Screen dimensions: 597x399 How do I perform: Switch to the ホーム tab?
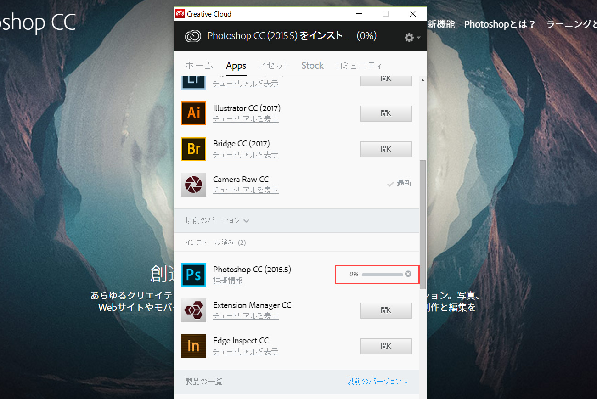click(199, 66)
